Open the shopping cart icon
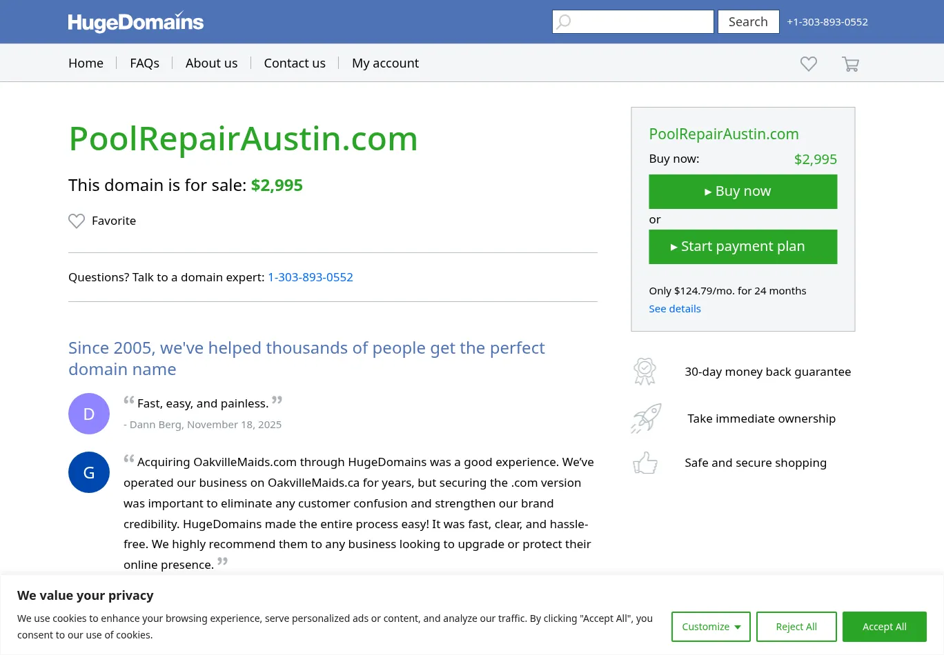The height and width of the screenshot is (655, 944). pos(850,64)
